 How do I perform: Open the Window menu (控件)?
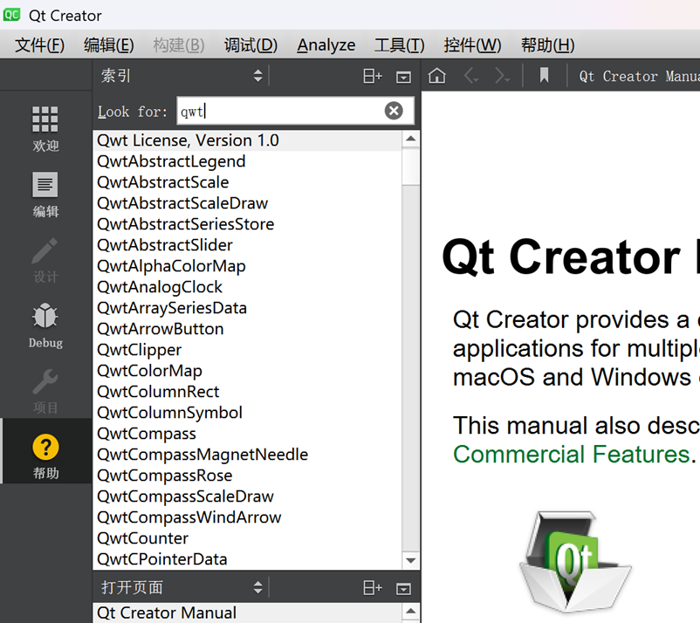click(x=472, y=45)
